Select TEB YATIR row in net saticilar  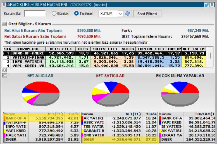pyautogui.click(x=120, y=126)
